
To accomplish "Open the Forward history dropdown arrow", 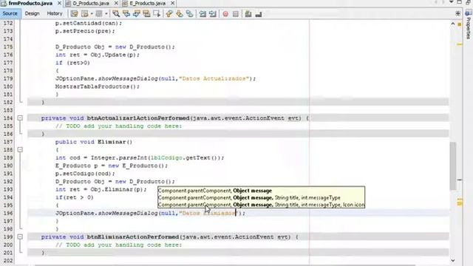I will 106,14.
